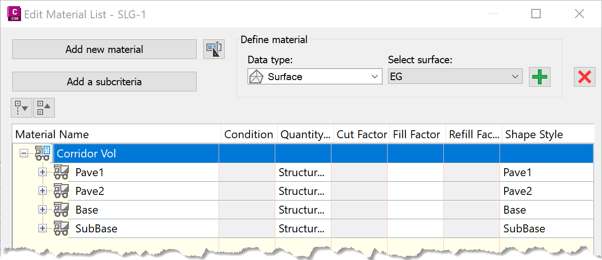
Task: Click the SubBase material truck icon
Action: 61,228
